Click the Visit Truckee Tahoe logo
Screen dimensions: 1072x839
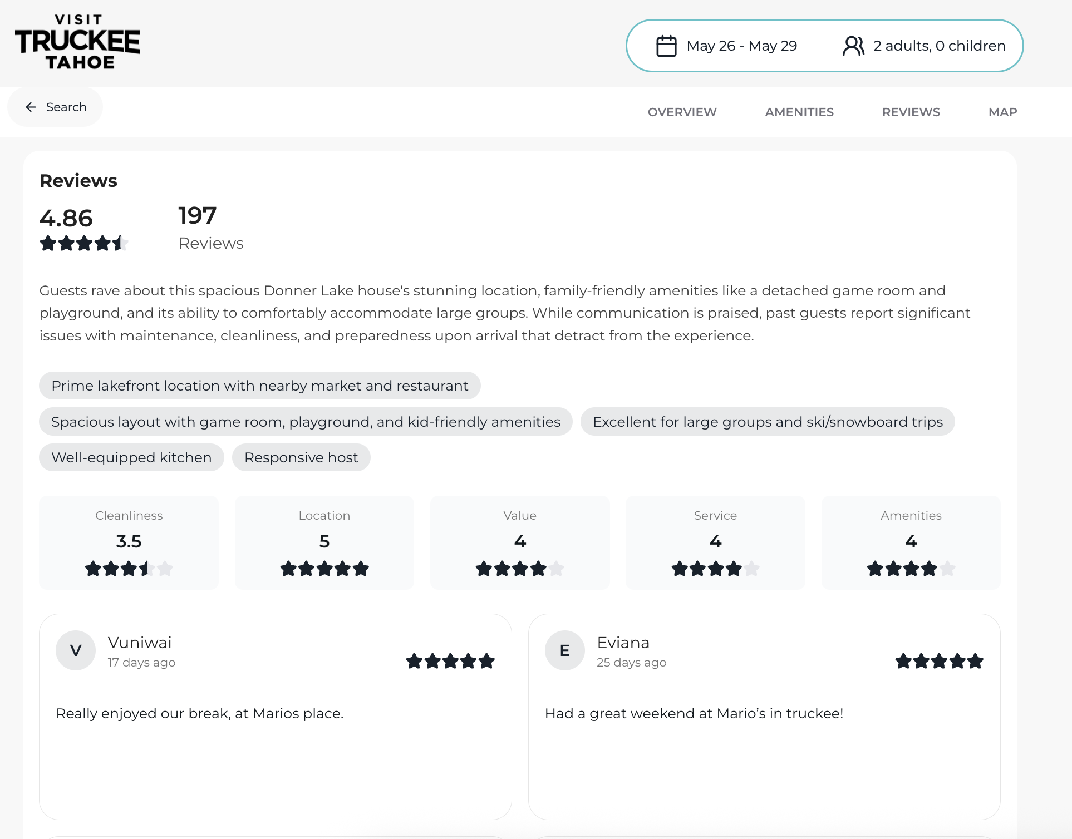click(77, 42)
